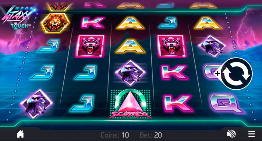Select the pink panther symbol on reel four

(x=171, y=46)
